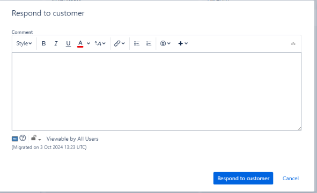Viewport: 317px width, 193px height.
Task: Insert a bulleted list
Action: (x=137, y=43)
